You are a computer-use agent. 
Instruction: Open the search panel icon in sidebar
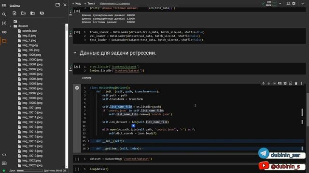(4, 14)
